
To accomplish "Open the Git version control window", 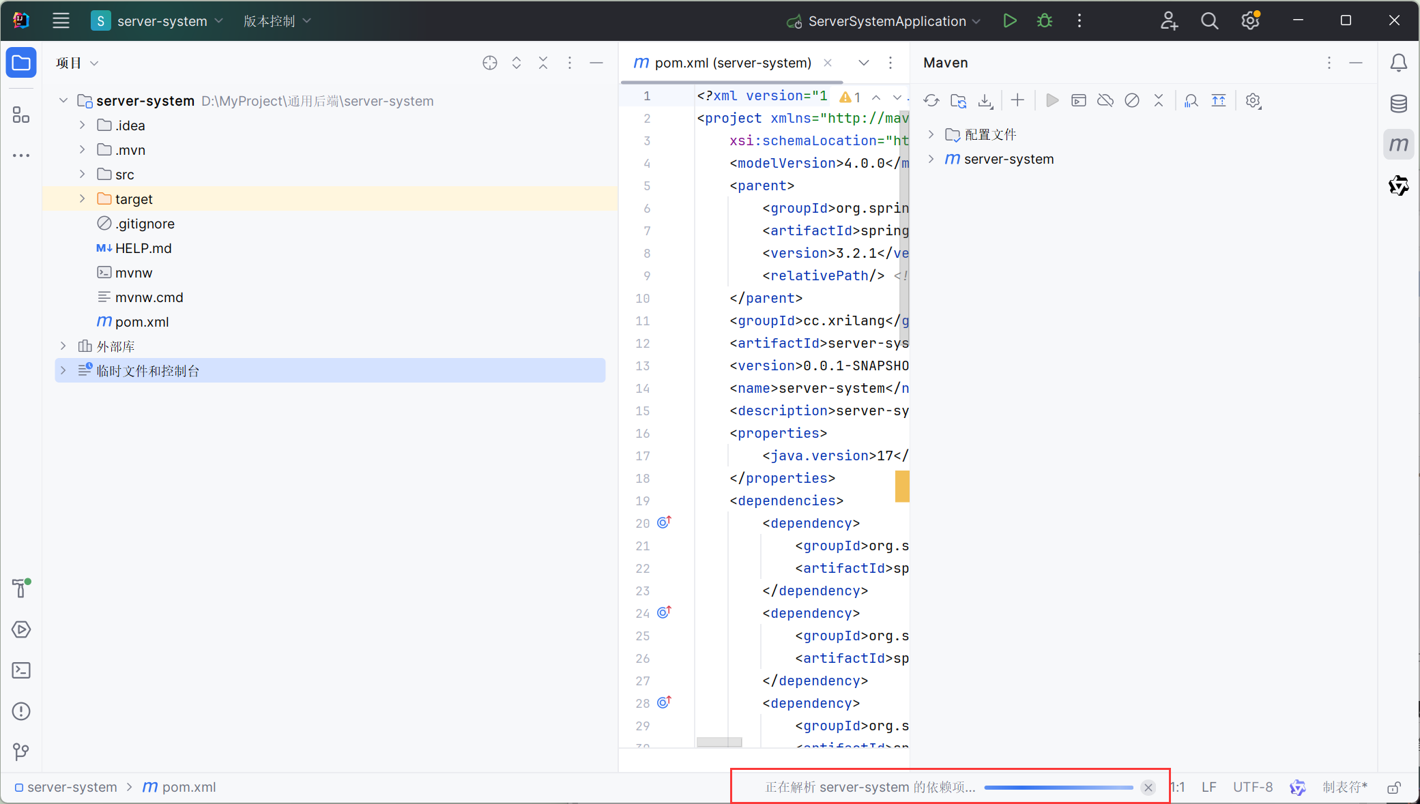I will pos(21,751).
